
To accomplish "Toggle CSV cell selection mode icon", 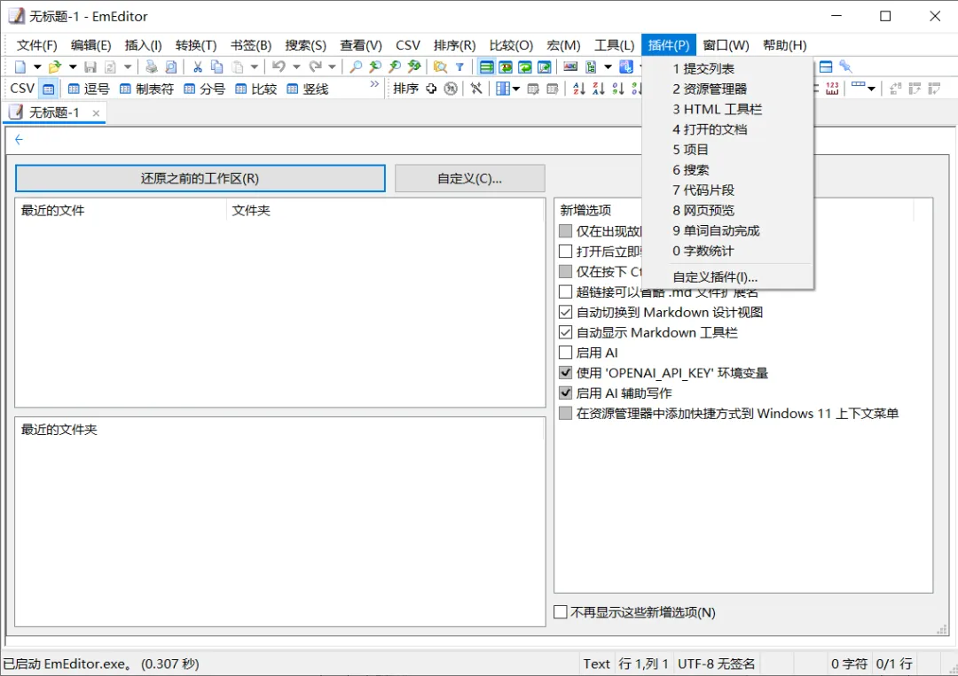I will point(48,89).
